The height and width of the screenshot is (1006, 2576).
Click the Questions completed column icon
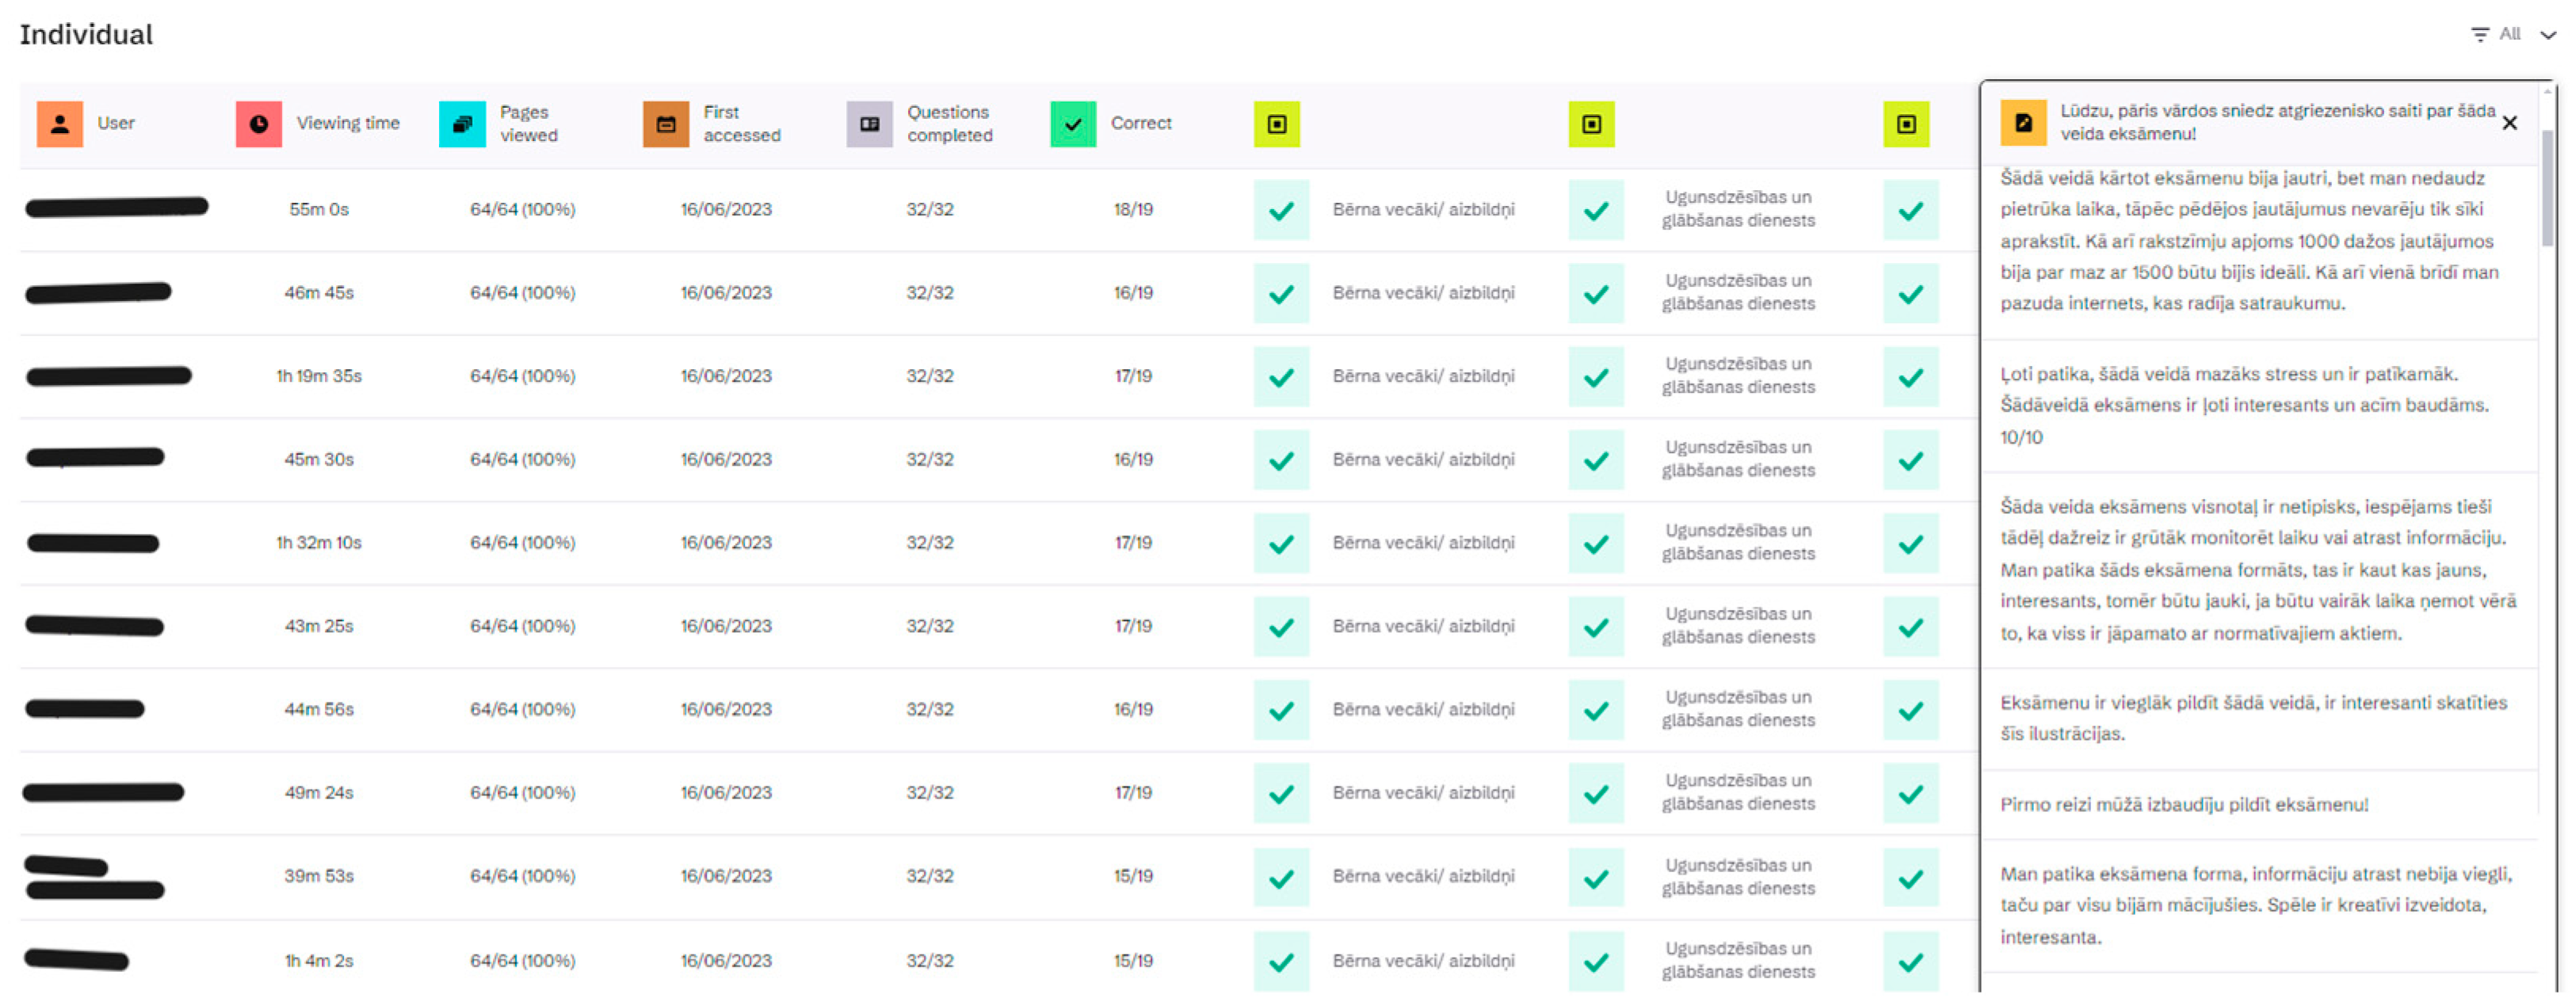point(869,124)
